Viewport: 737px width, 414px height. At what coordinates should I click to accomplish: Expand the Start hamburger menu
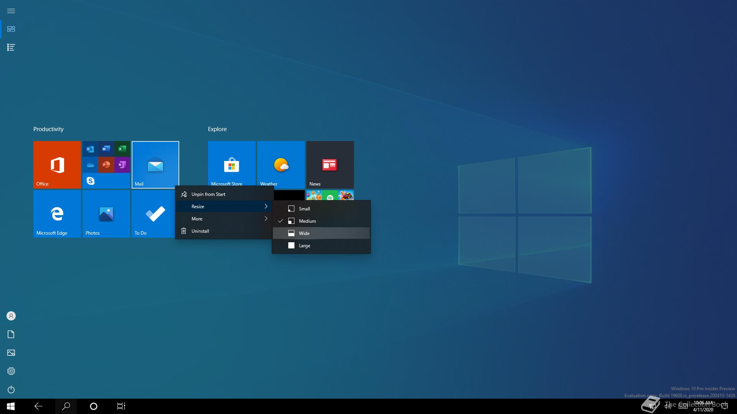pyautogui.click(x=11, y=11)
